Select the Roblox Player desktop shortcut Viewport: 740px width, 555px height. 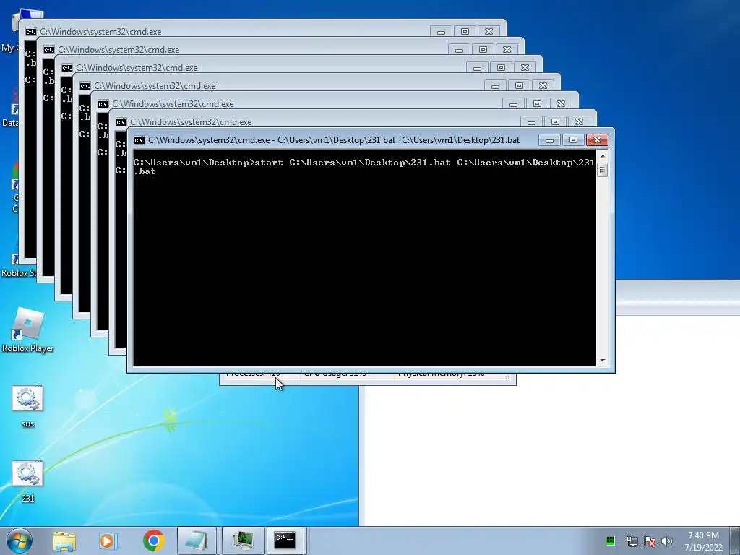click(27, 330)
